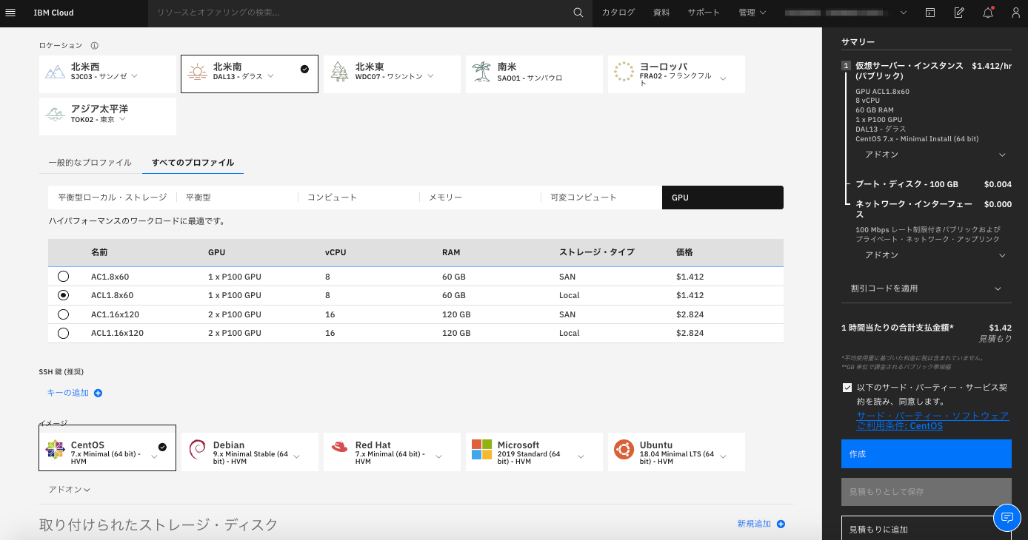Open the FRA02 data center dropdown
This screenshot has height=540, width=1028.
point(723,78)
